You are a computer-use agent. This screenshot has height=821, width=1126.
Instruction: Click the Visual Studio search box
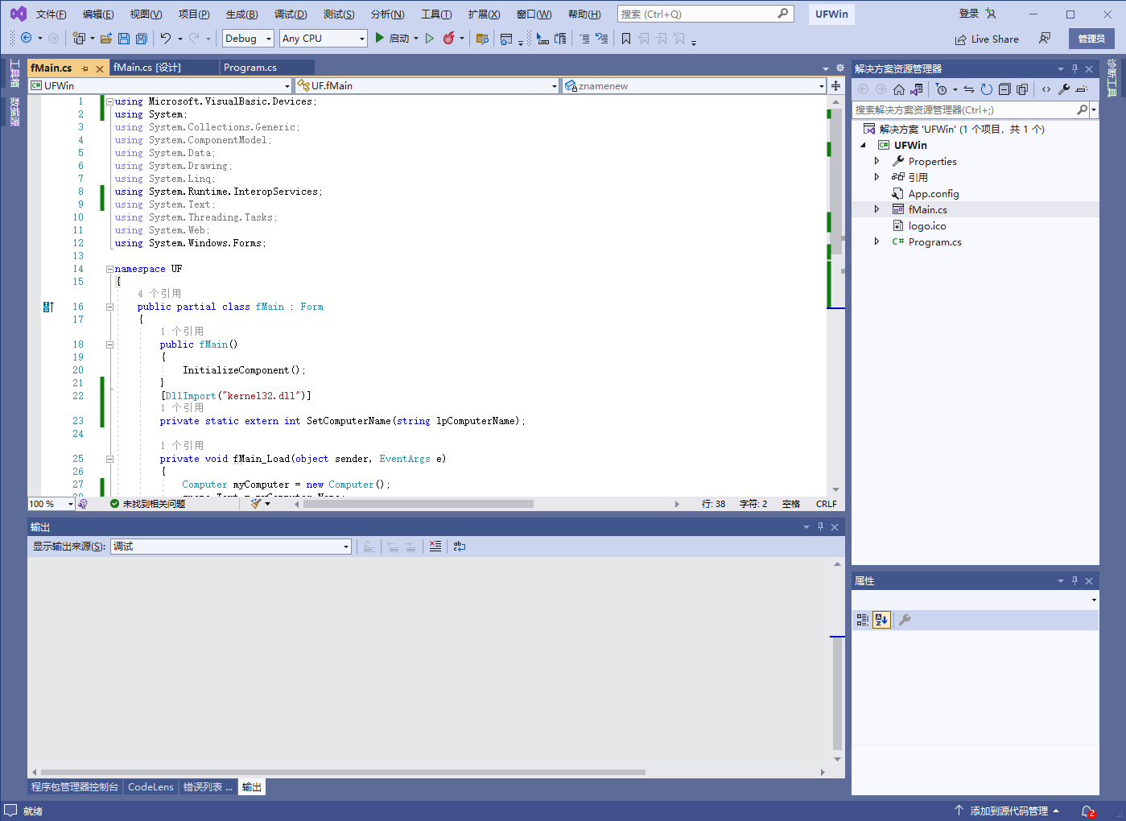tap(705, 14)
